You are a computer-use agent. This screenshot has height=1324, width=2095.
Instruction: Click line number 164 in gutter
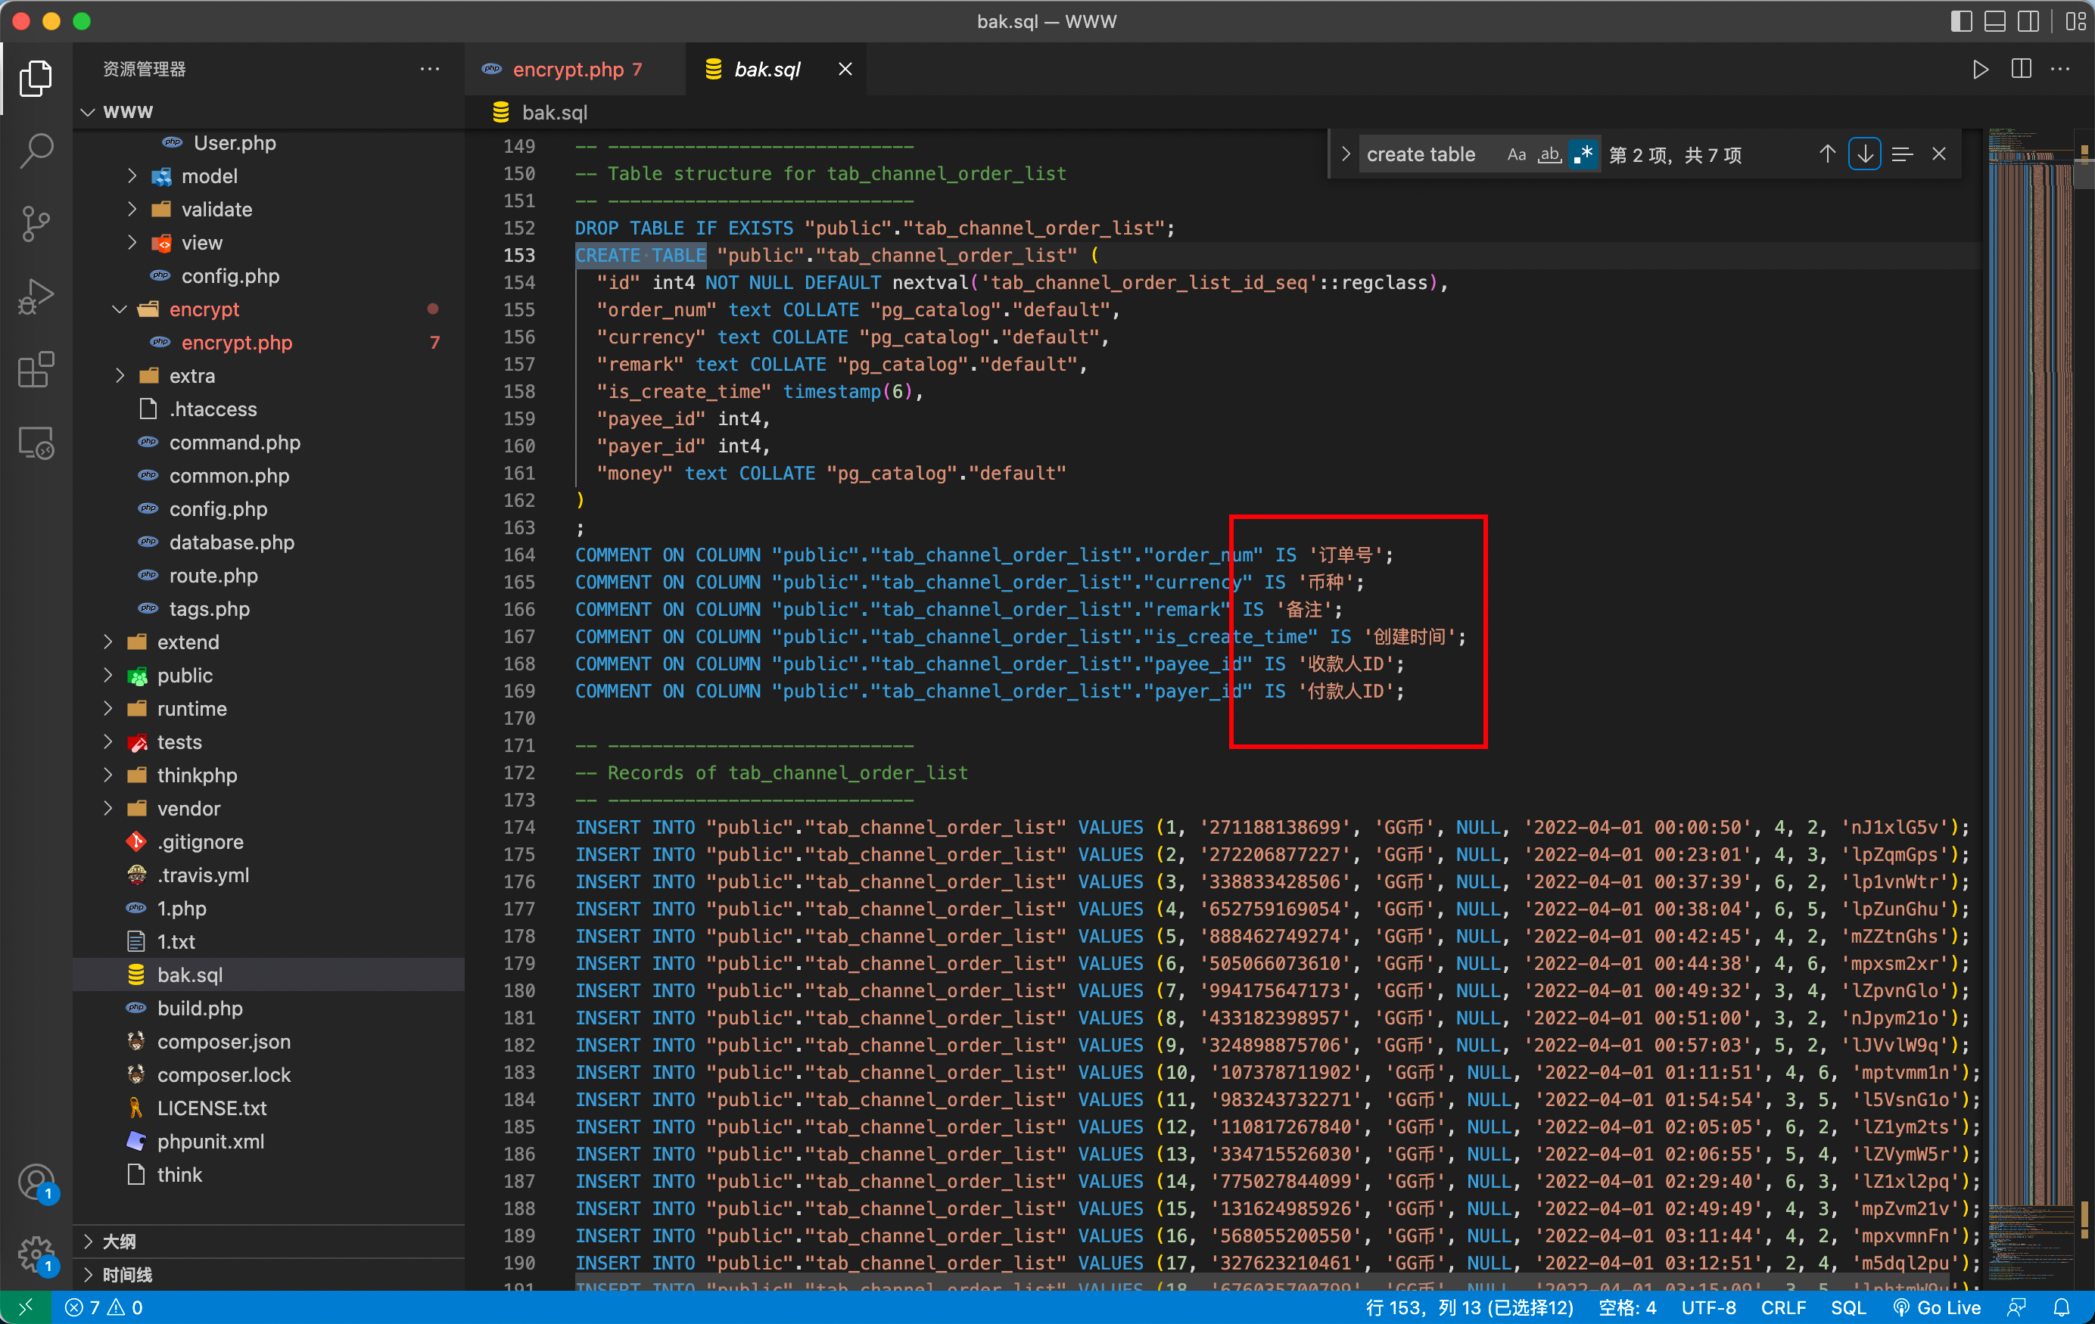tap(519, 555)
